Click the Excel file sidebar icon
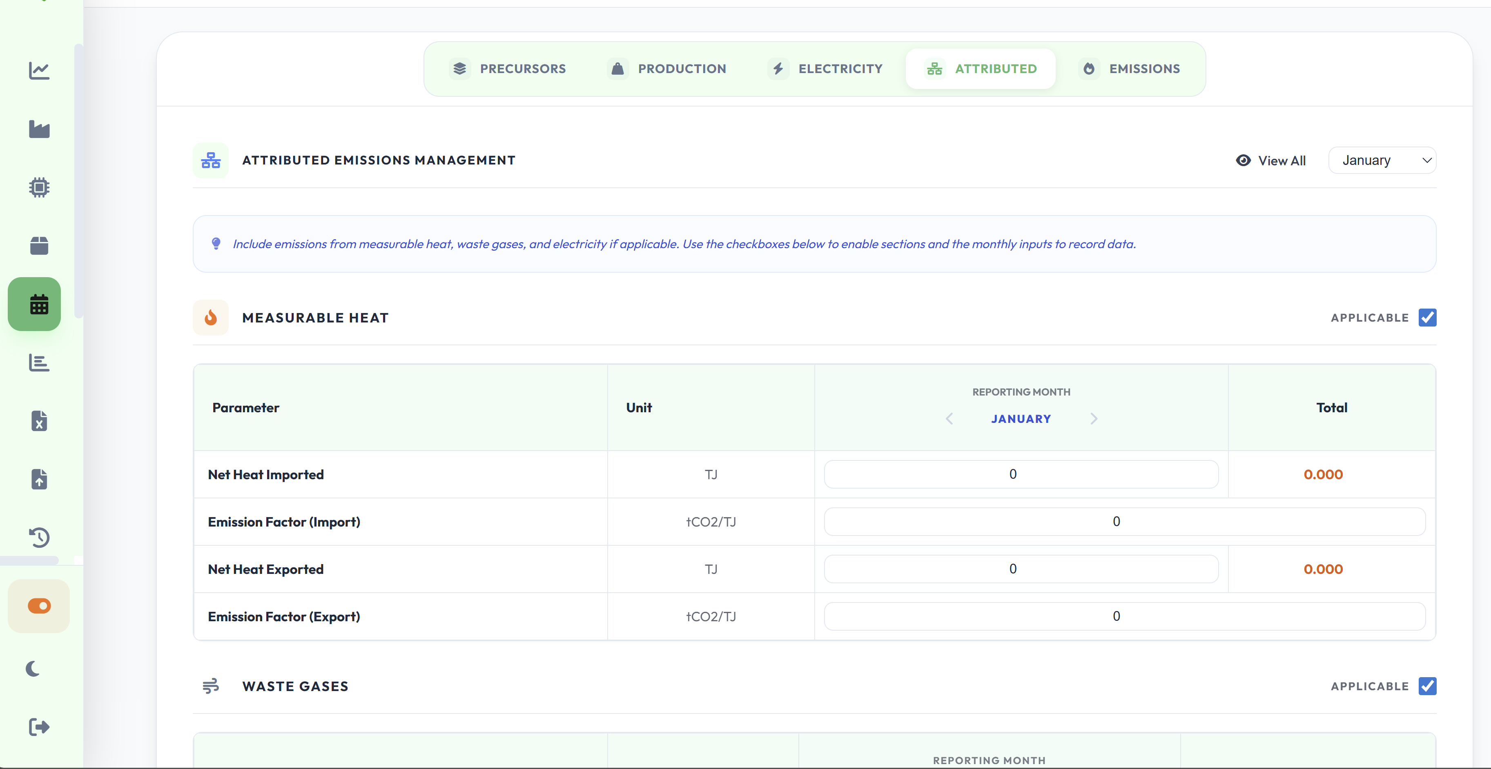The width and height of the screenshot is (1491, 769). [x=39, y=421]
